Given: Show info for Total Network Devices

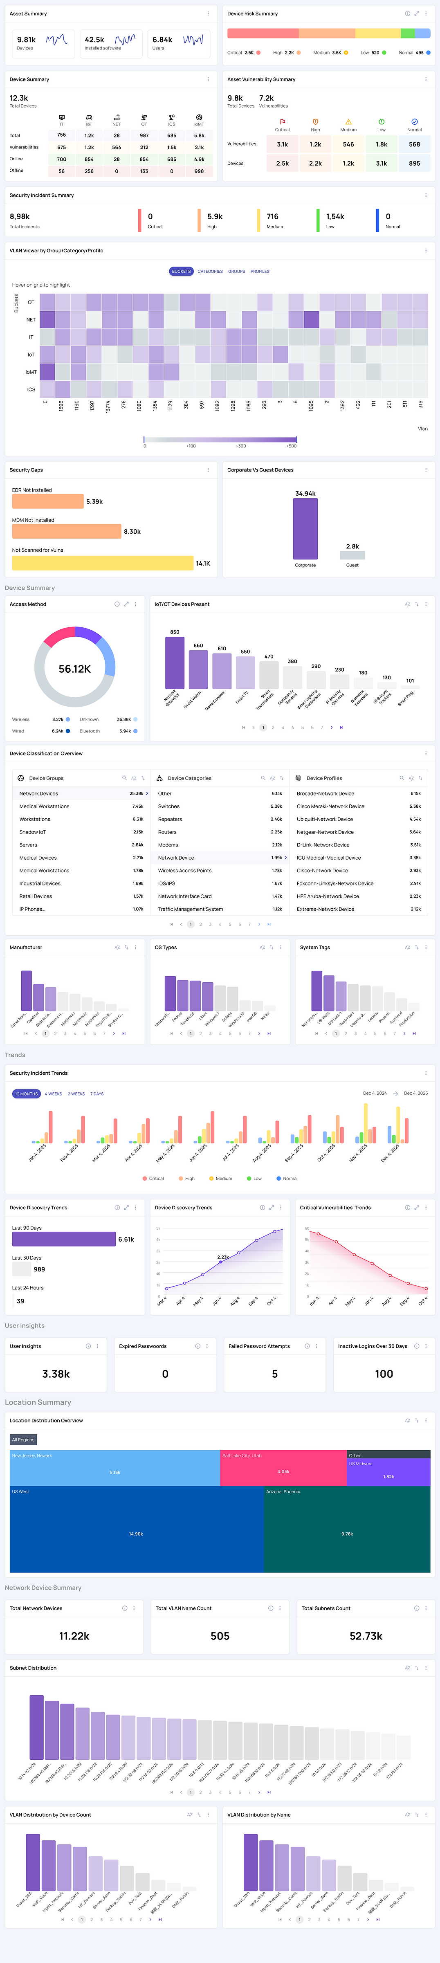Looking at the screenshot, I should (125, 1609).
